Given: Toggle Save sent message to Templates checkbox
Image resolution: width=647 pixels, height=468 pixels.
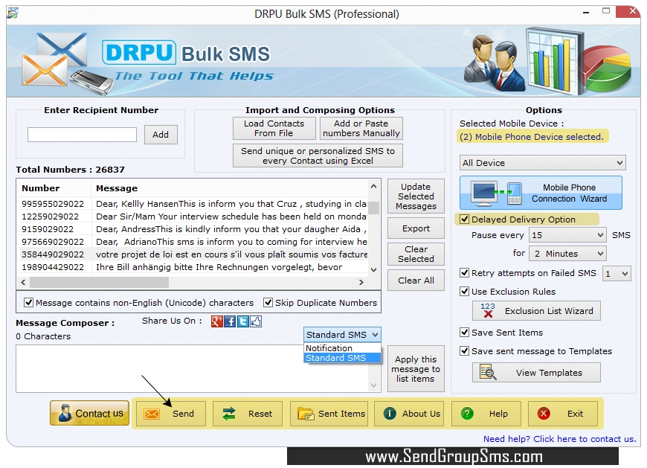Looking at the screenshot, I should [x=464, y=350].
